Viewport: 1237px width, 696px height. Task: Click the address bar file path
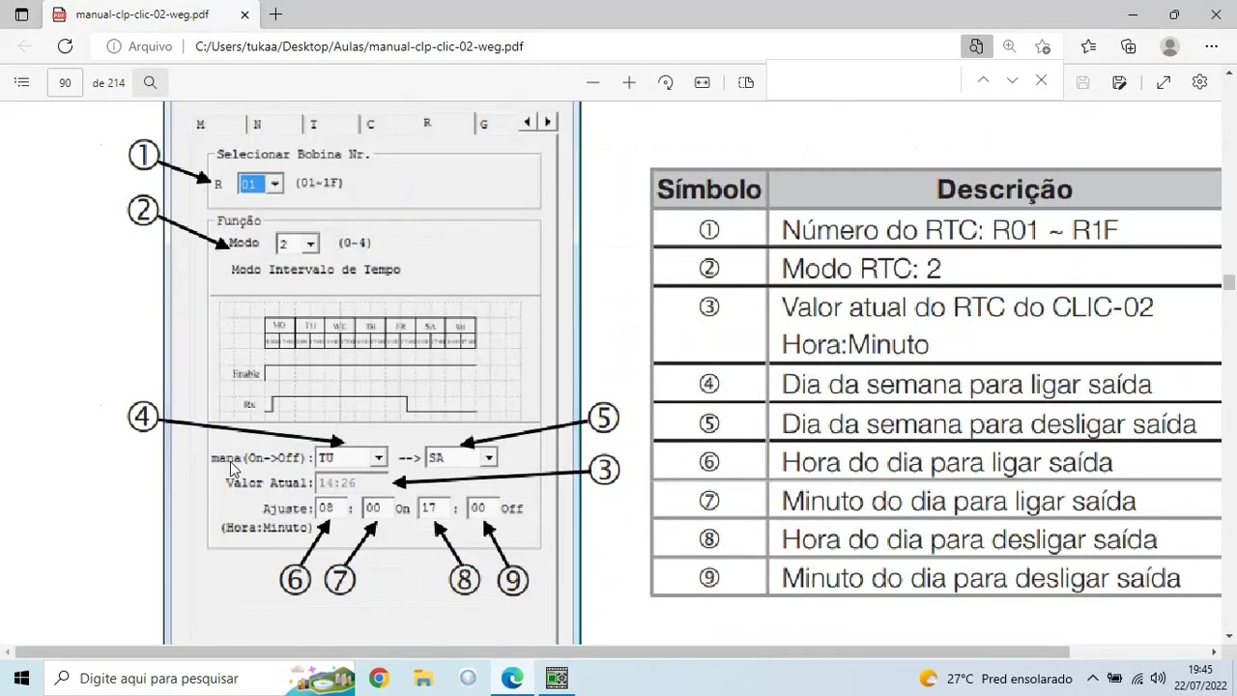359,46
